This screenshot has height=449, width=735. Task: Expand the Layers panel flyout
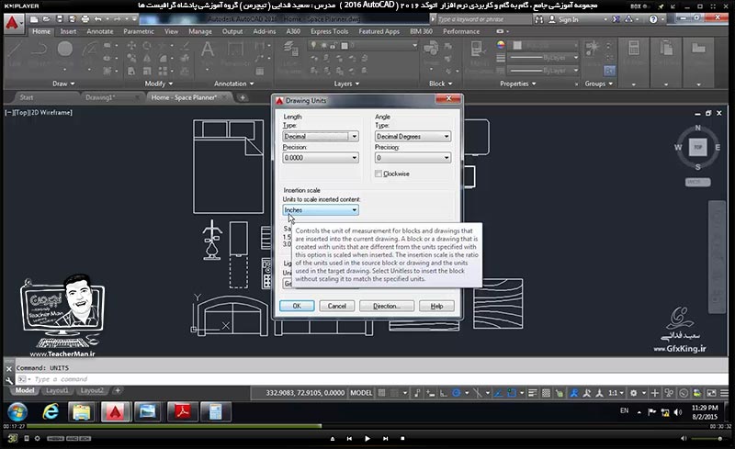click(346, 84)
